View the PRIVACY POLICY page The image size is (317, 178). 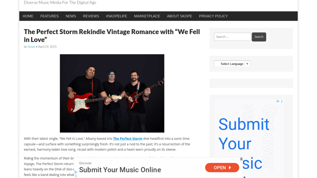click(x=213, y=16)
